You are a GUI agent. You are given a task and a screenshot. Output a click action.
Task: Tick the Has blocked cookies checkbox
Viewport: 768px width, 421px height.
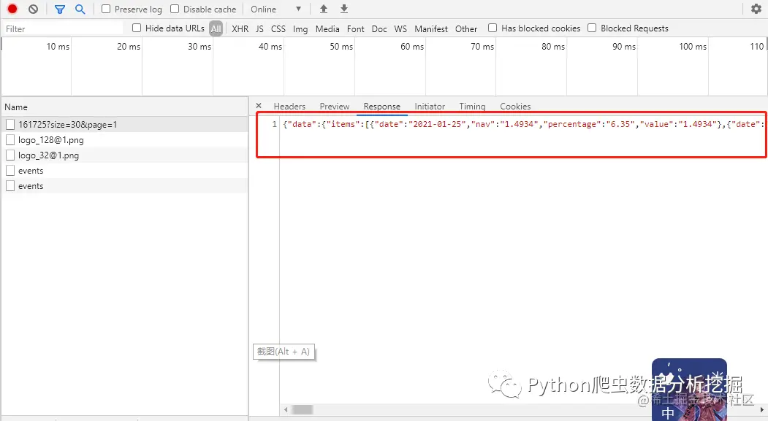pos(493,28)
